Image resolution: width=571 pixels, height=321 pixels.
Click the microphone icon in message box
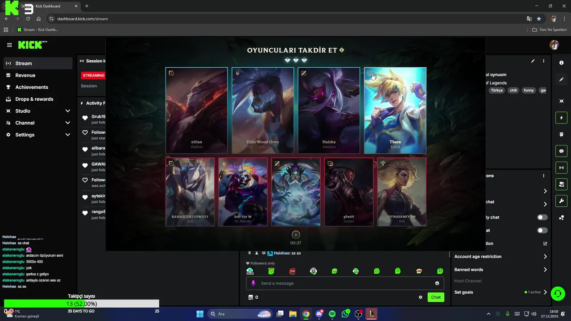point(253,283)
